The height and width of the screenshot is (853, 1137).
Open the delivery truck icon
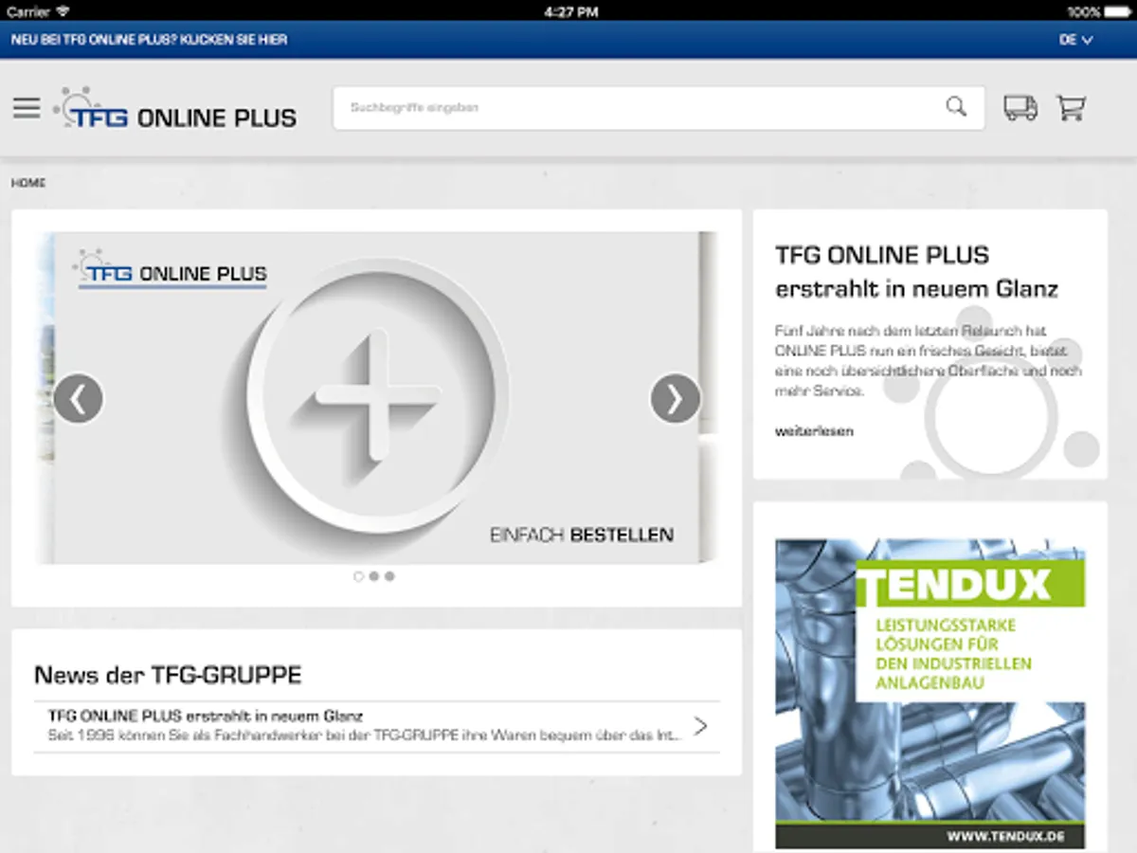pos(1020,108)
